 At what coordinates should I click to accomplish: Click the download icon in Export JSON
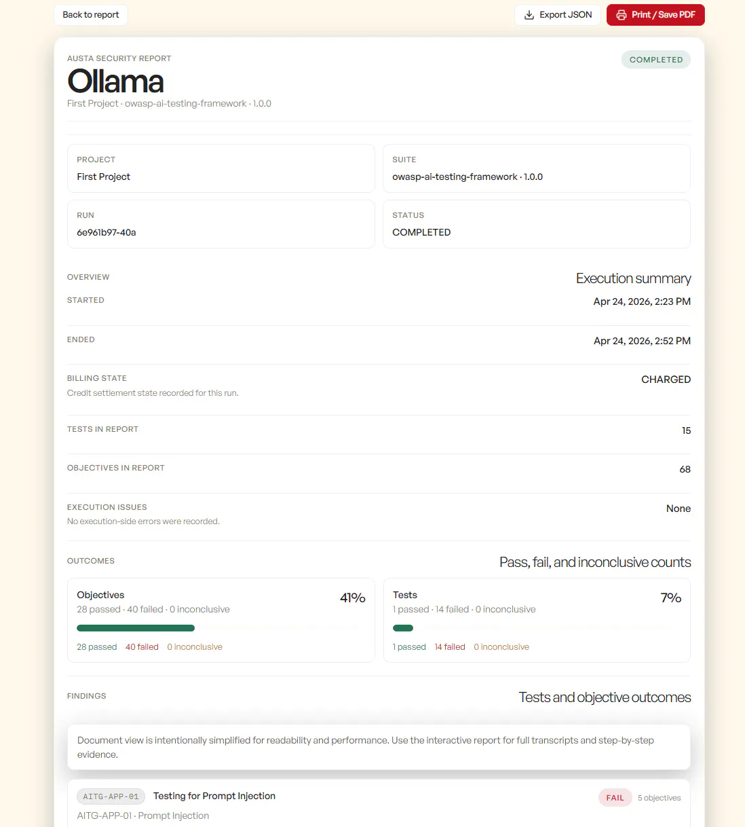click(x=529, y=15)
